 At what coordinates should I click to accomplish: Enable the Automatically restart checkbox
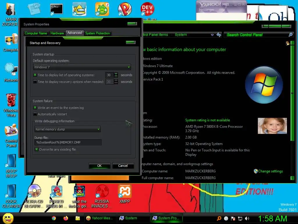35,114
